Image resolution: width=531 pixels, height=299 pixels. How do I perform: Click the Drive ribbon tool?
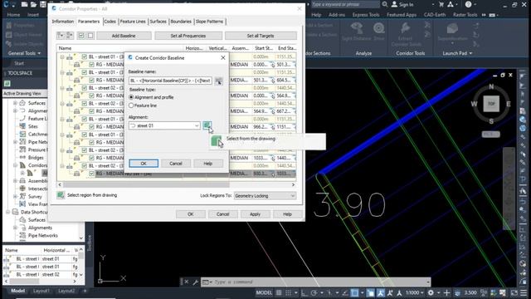[x=379, y=32]
